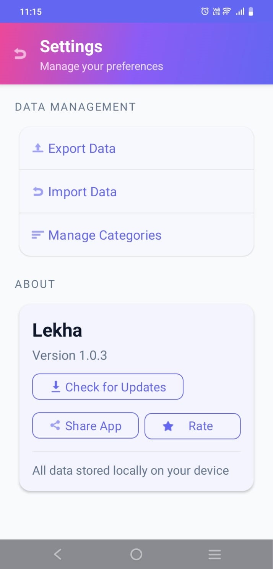Tap the Manage Categories filter icon
Image resolution: width=273 pixels, height=569 pixels.
click(x=38, y=235)
